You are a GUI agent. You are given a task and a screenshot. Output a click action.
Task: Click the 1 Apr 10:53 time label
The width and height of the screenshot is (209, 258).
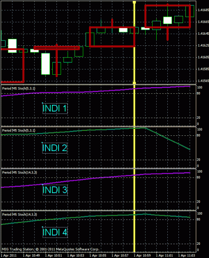pos(76,256)
